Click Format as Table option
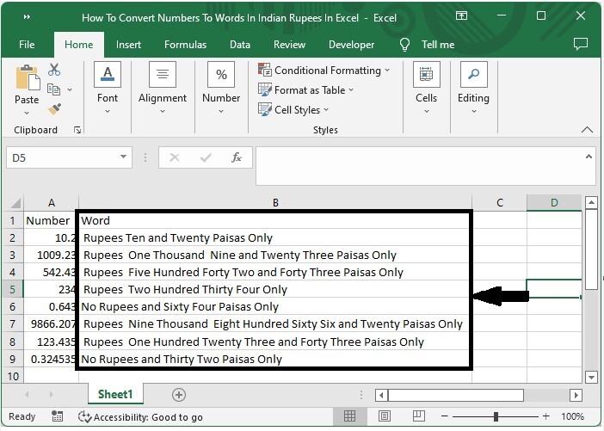This screenshot has height=431, width=604. click(x=305, y=90)
